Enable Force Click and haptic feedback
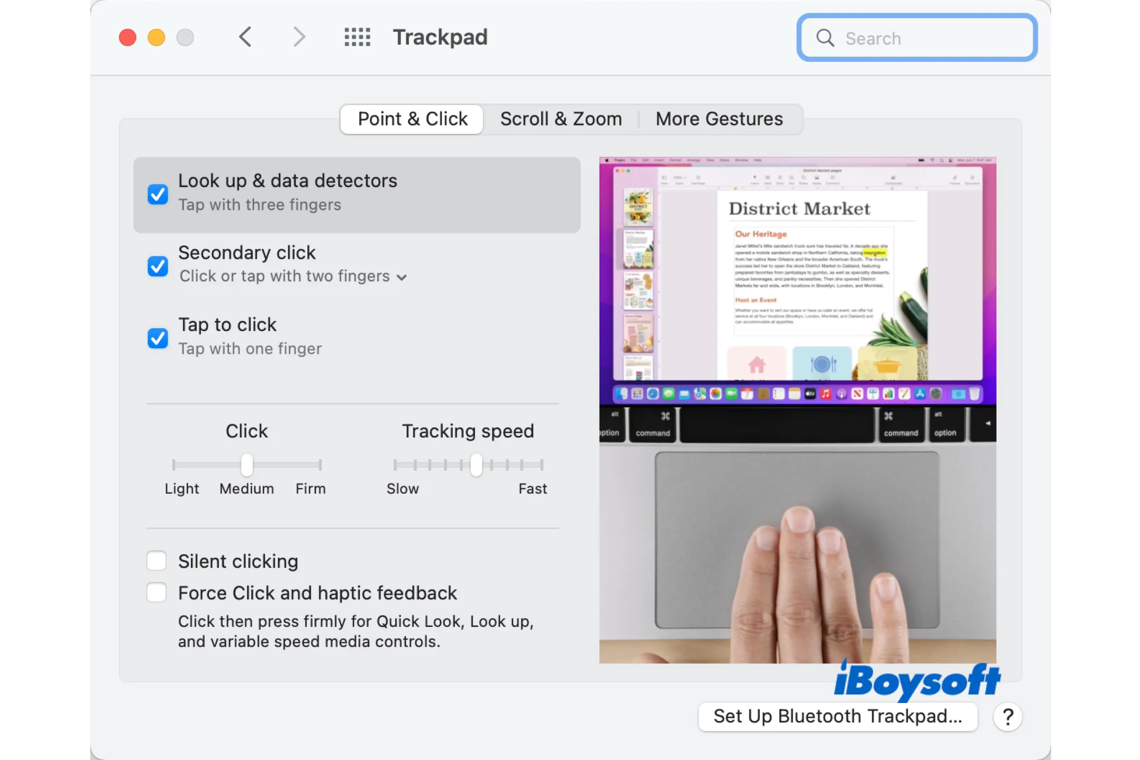This screenshot has height=760, width=1140. click(157, 593)
